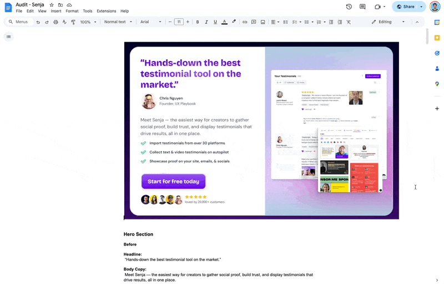The height and width of the screenshot is (286, 444).
Task: Open the Google account avatar
Action: pyautogui.click(x=435, y=7)
